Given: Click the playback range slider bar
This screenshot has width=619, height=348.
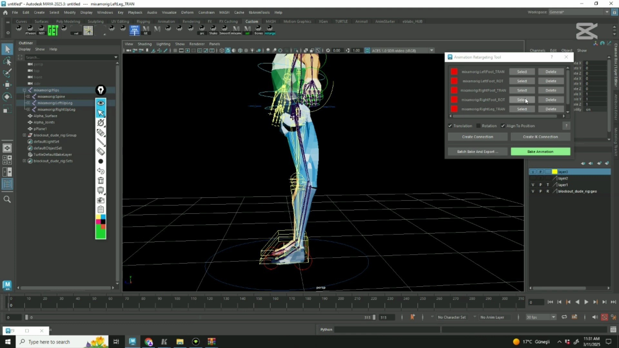Looking at the screenshot, I should 200,317.
